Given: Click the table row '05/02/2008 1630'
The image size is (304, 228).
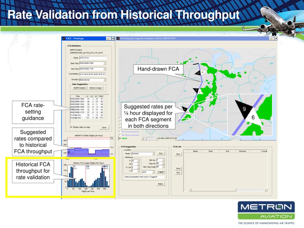Looking at the screenshot, I should (x=87, y=104).
